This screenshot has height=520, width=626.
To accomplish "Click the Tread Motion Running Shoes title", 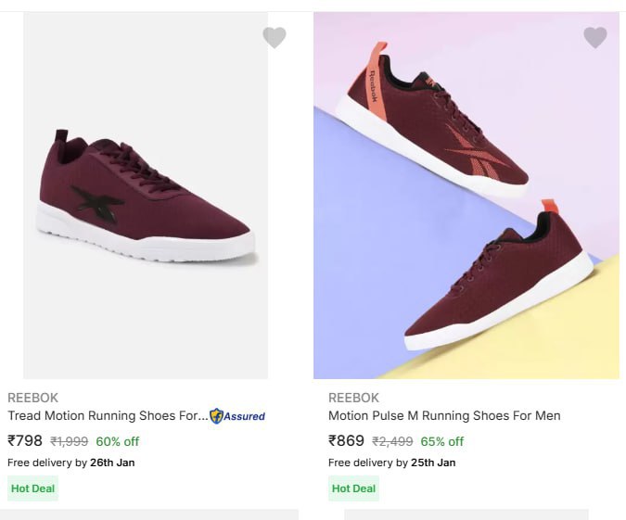I will [x=108, y=416].
